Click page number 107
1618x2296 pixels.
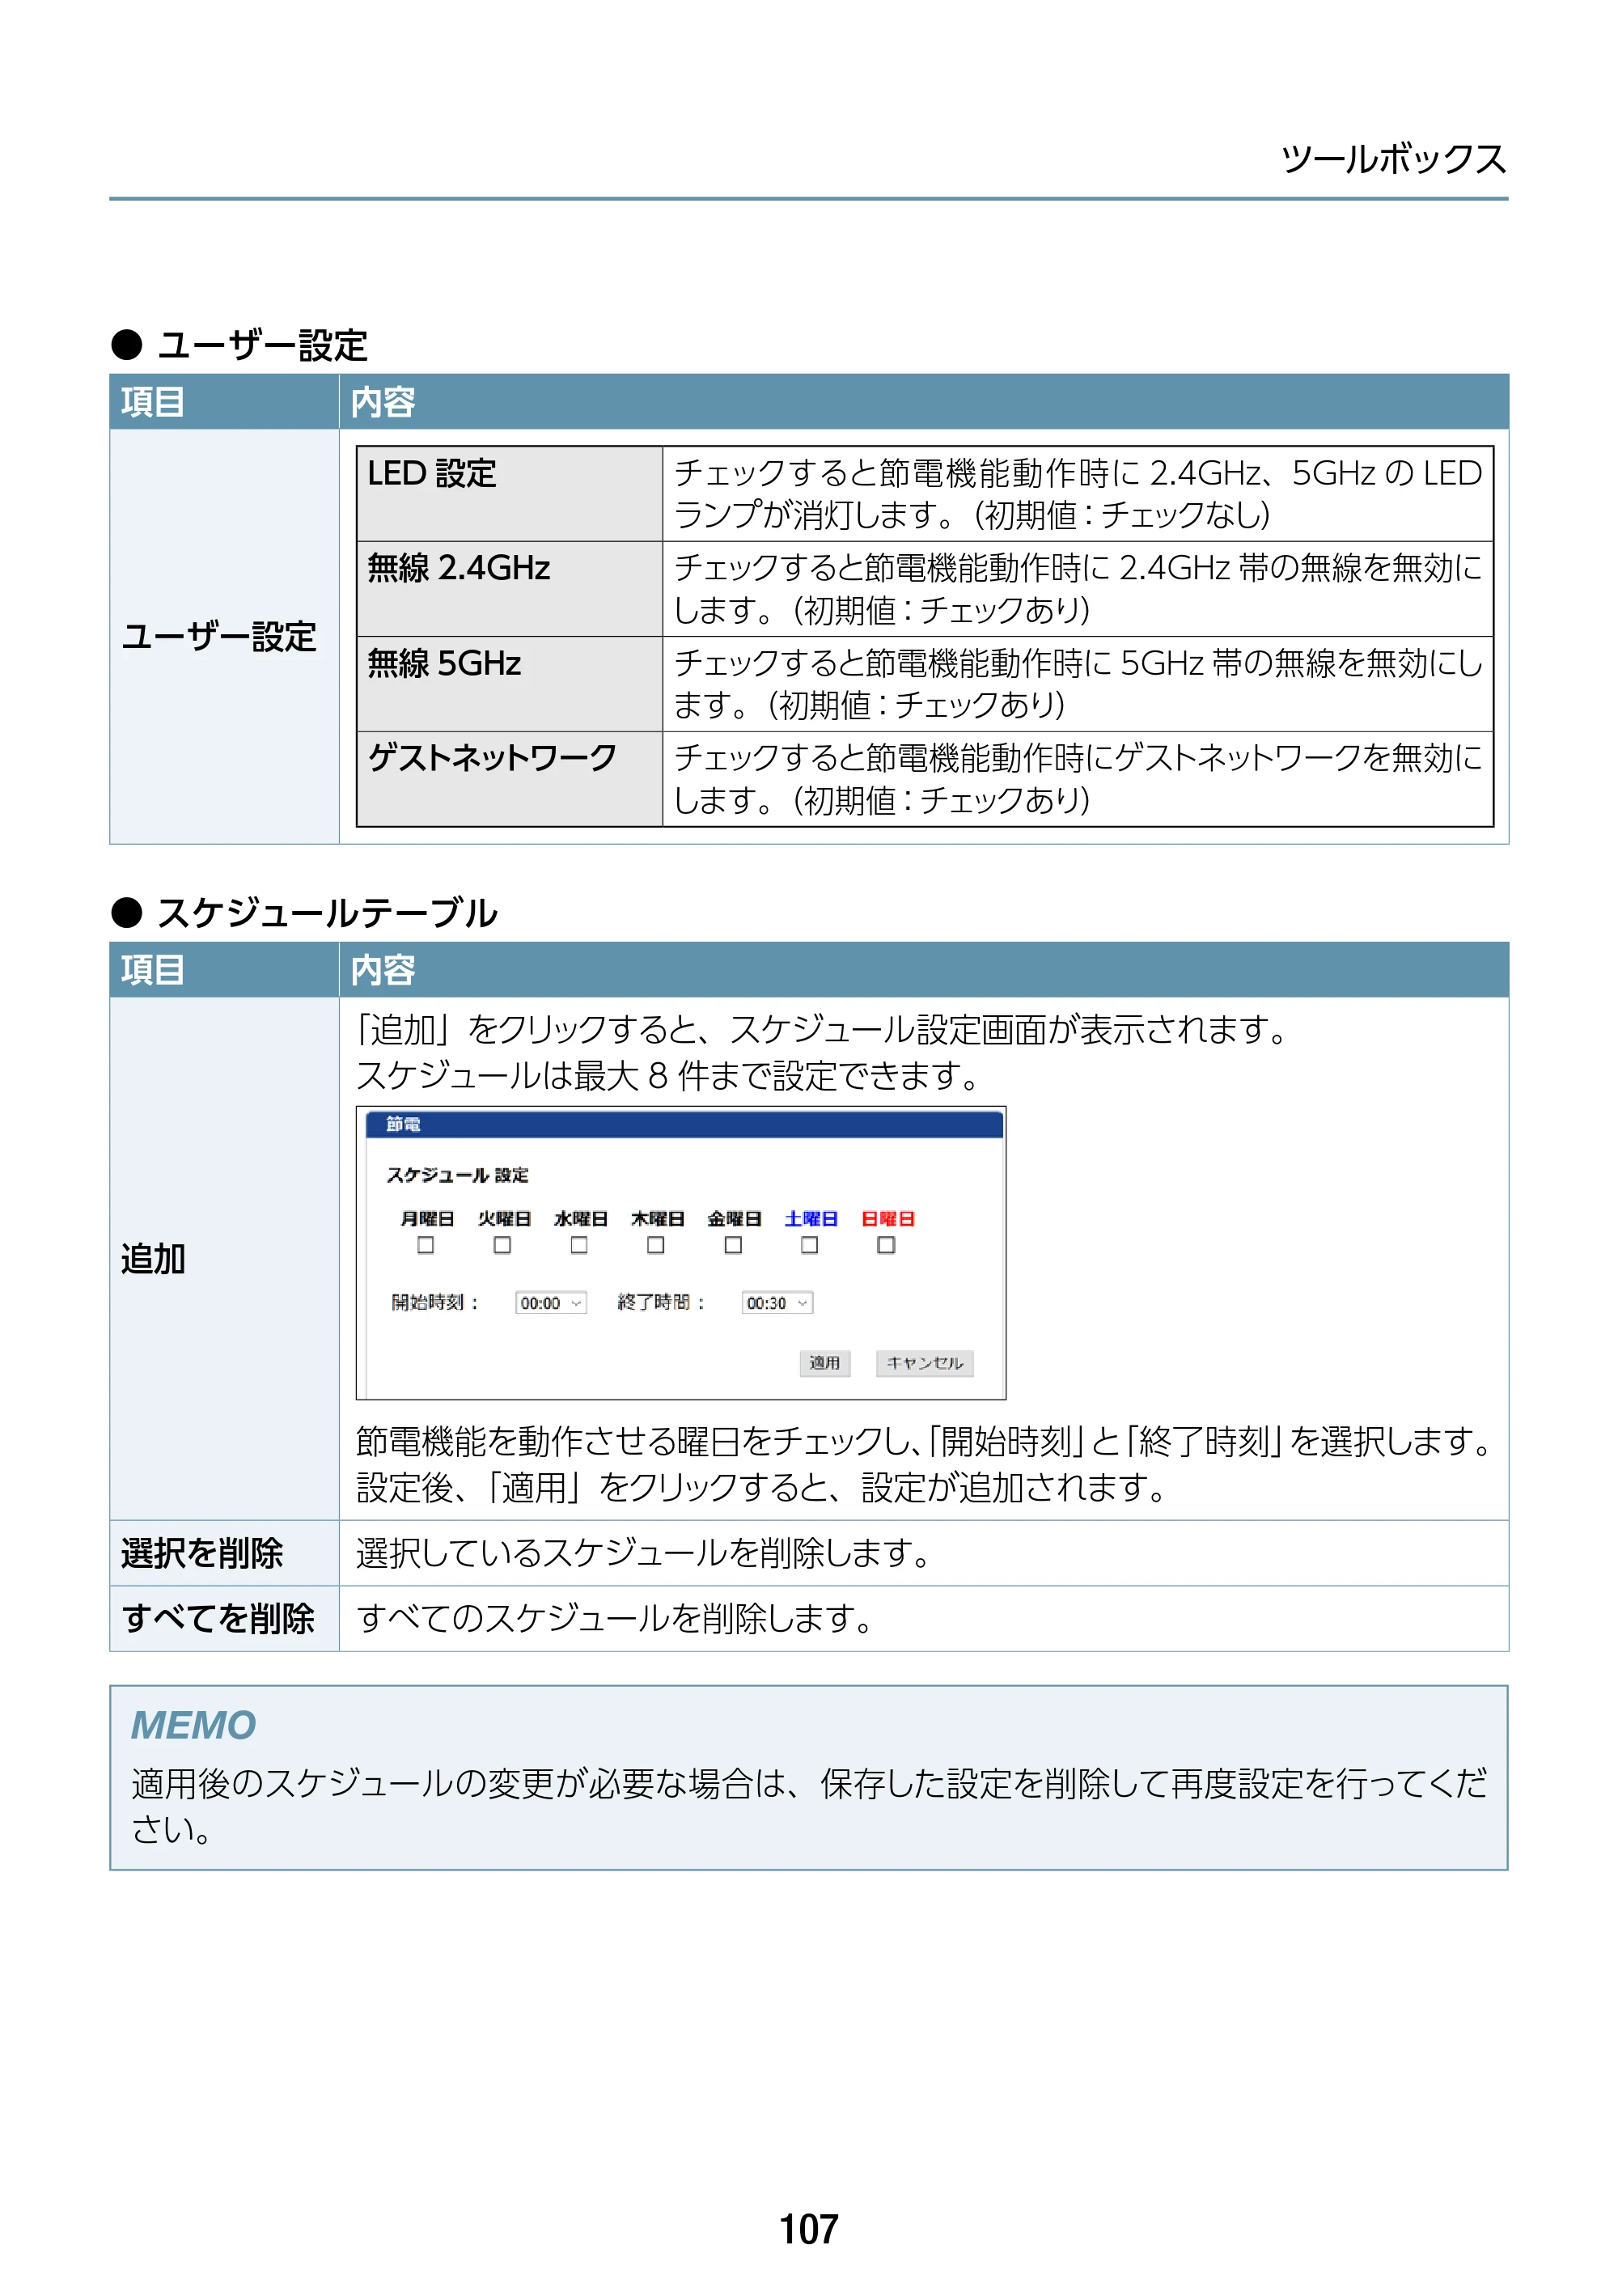pyautogui.click(x=808, y=2229)
